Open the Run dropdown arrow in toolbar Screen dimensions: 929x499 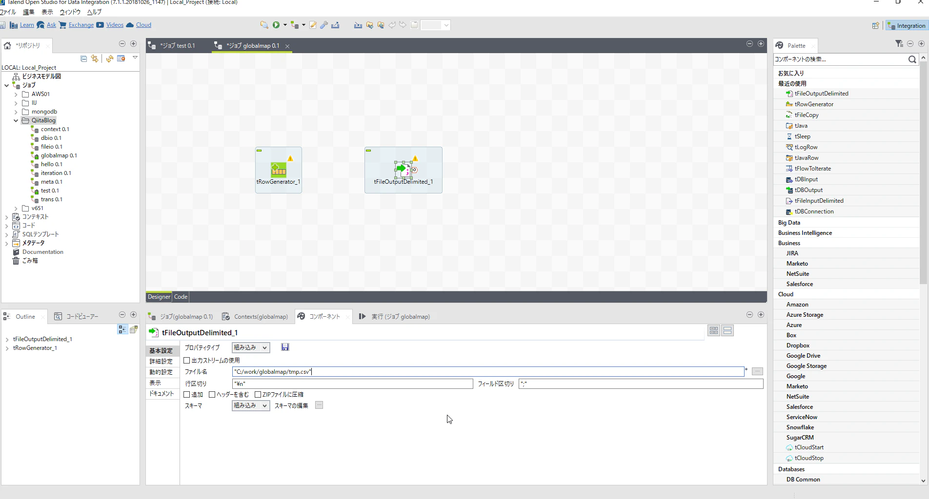(285, 25)
